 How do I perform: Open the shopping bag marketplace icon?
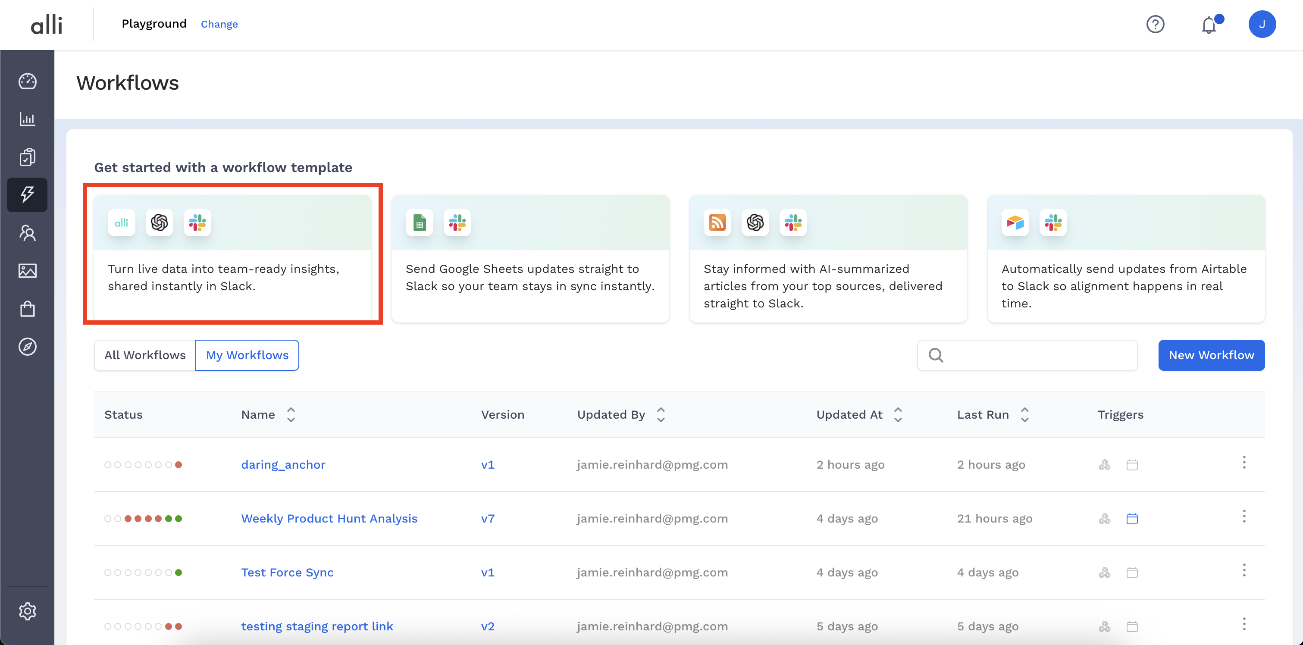[27, 309]
